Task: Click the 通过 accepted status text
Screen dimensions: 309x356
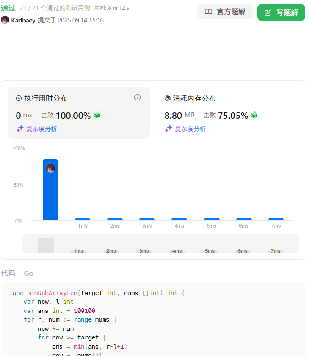Action: 8,8
